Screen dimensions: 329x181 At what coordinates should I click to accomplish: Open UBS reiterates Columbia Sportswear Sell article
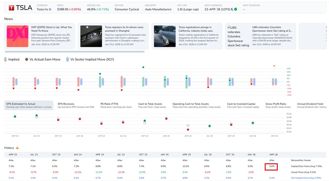coord(272,29)
